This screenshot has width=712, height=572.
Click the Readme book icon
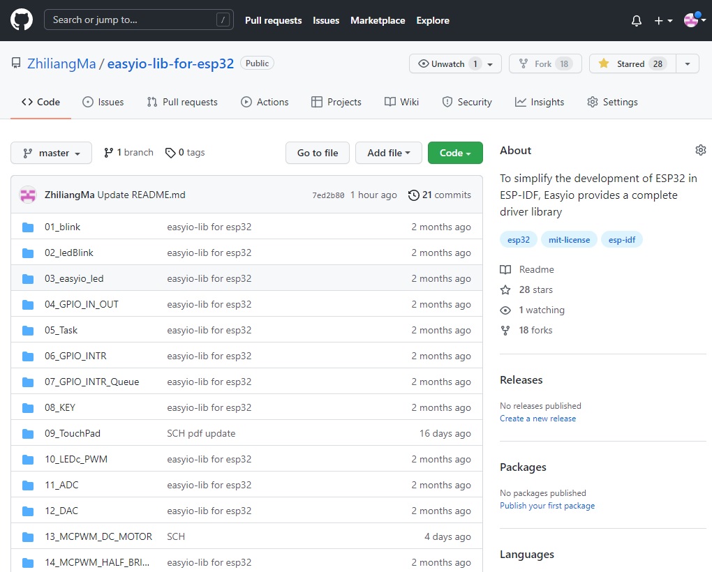click(x=505, y=269)
